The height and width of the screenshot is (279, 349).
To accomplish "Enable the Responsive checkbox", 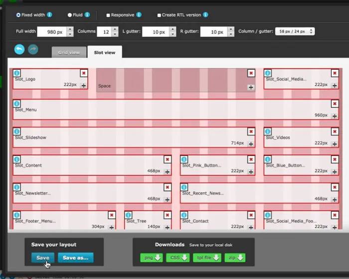I will point(108,15).
